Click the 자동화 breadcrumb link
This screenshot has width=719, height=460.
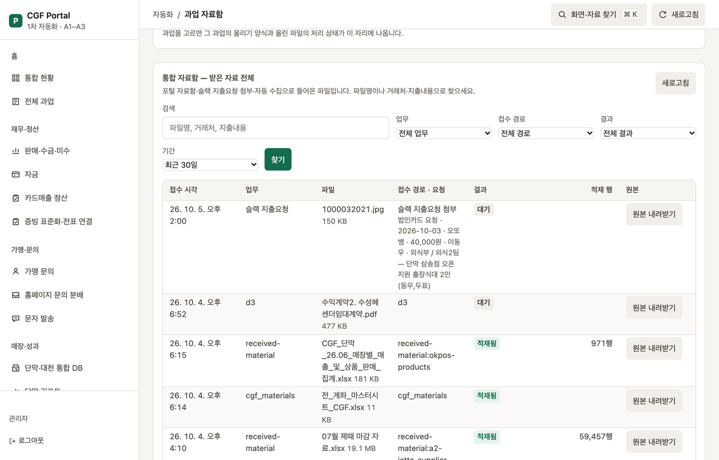(x=163, y=14)
